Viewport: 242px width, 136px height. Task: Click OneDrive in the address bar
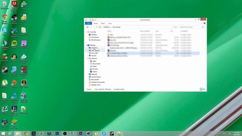(x=107, y=27)
